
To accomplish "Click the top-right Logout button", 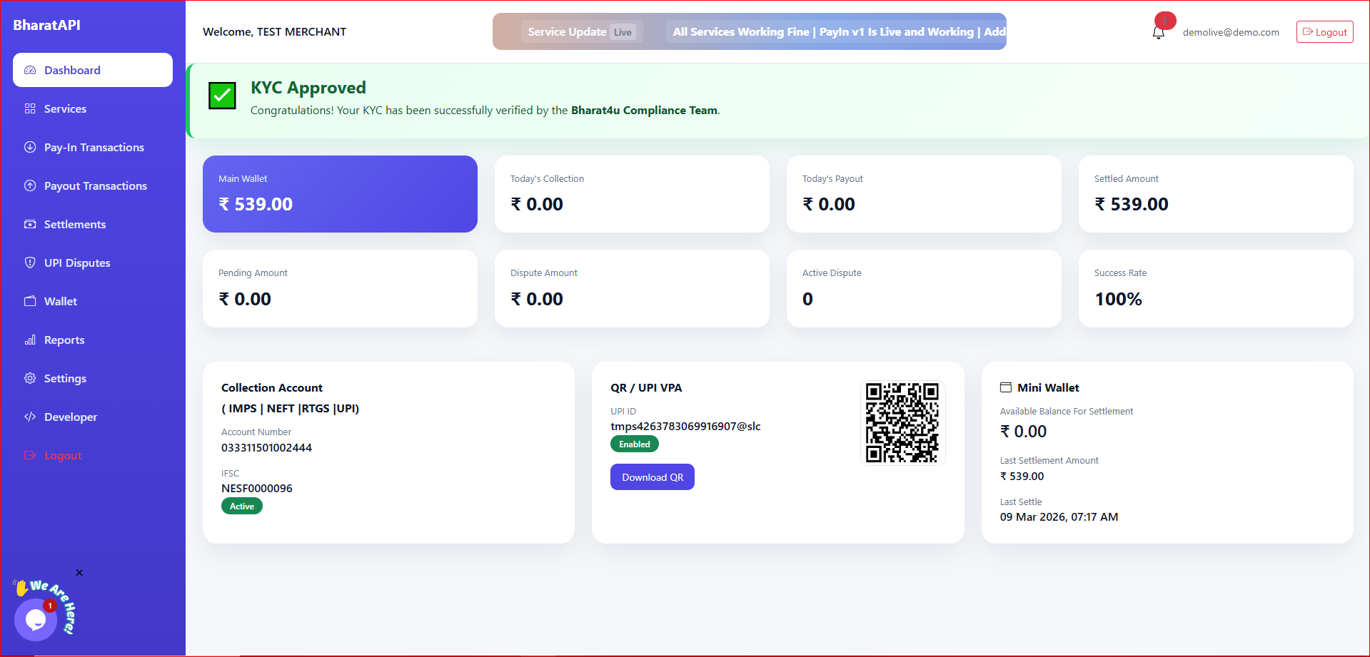I will (1324, 32).
